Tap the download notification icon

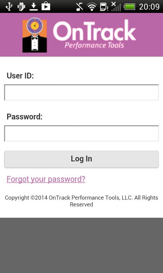(34, 6)
